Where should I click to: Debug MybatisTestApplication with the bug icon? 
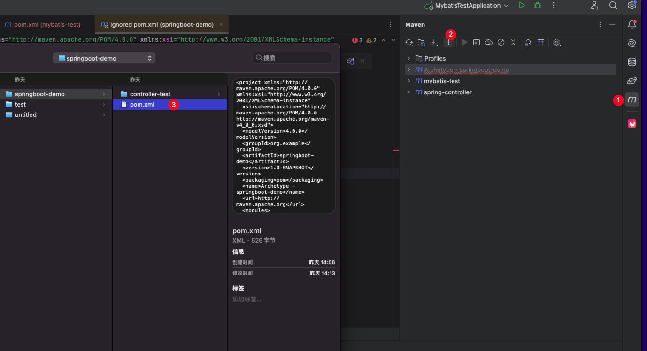tap(538, 5)
